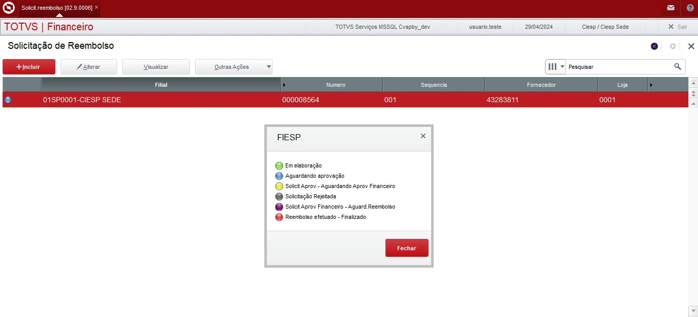698x317 pixels.
Task: Click the arrow after the Loja column
Action: [x=651, y=85]
